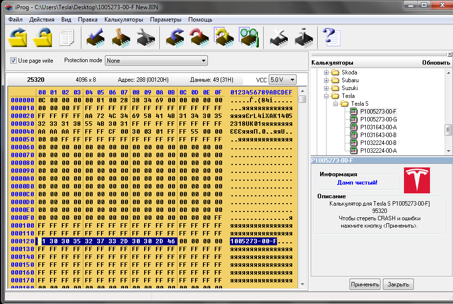Click the red Tesla logo image
Viewport: 453px width, 304px height.
tap(417, 180)
